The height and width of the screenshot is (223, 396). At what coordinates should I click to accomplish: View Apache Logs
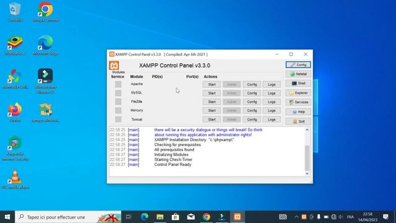[272, 84]
